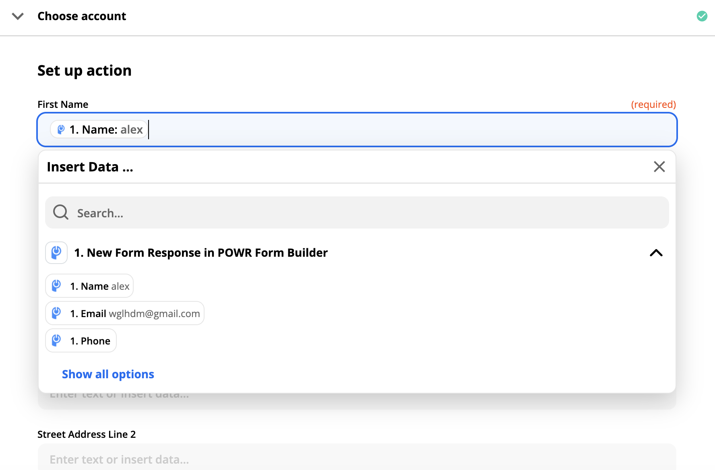Image resolution: width=715 pixels, height=470 pixels.
Task: Collapse the Choose account section chevron
Action: [x=18, y=16]
